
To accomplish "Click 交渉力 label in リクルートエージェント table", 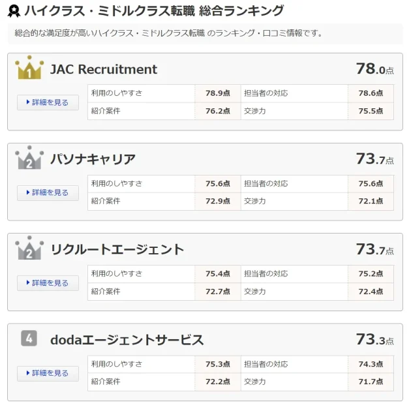I will click(x=255, y=292).
